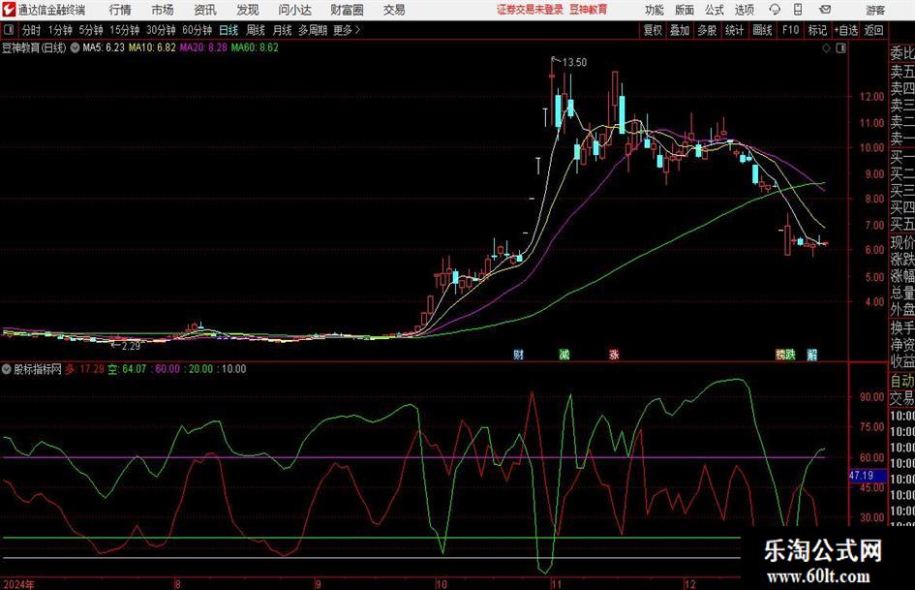Click the 空: 64.07 indicator value
The image size is (915, 590).
pos(127,368)
